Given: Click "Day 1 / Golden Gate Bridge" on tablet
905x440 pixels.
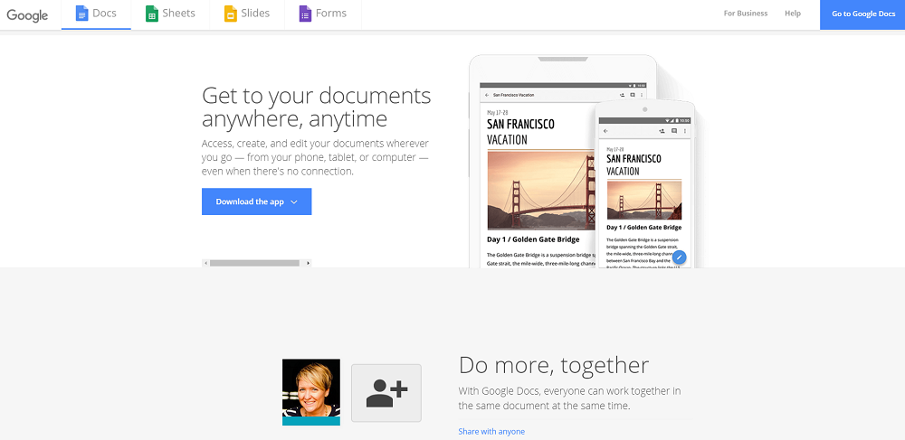Looking at the screenshot, I should pos(533,239).
